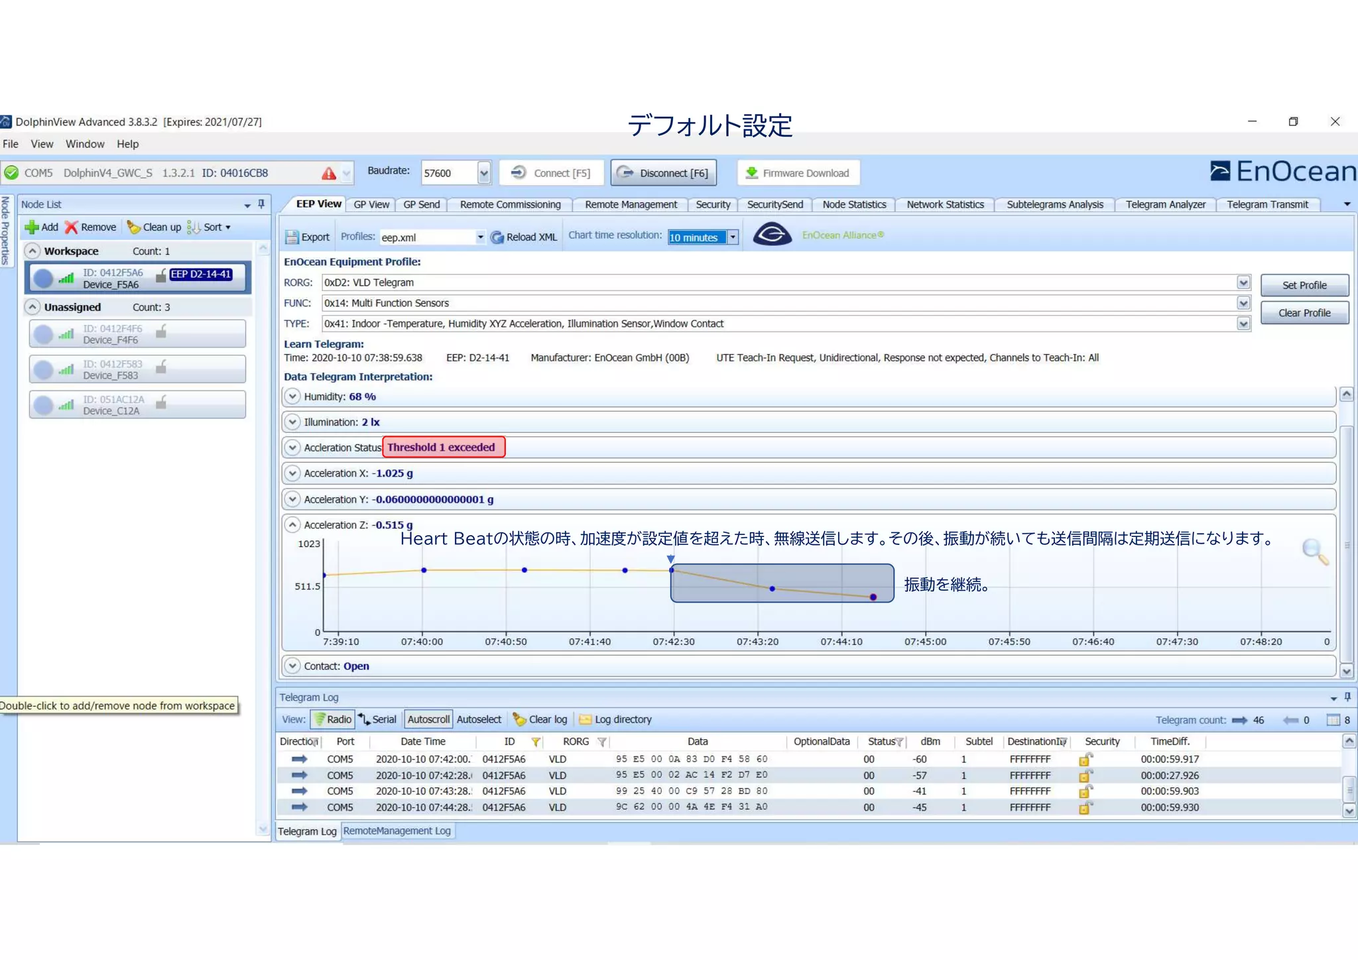Expand the Humidity section
This screenshot has width=1358, height=960.
pyautogui.click(x=292, y=396)
